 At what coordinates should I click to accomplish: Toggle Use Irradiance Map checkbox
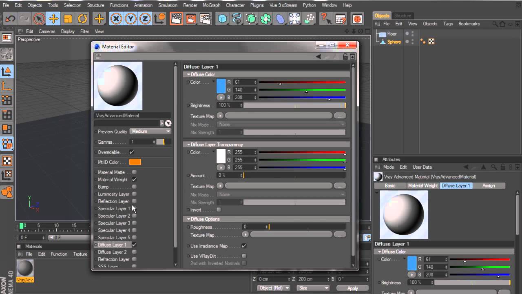[x=244, y=246]
